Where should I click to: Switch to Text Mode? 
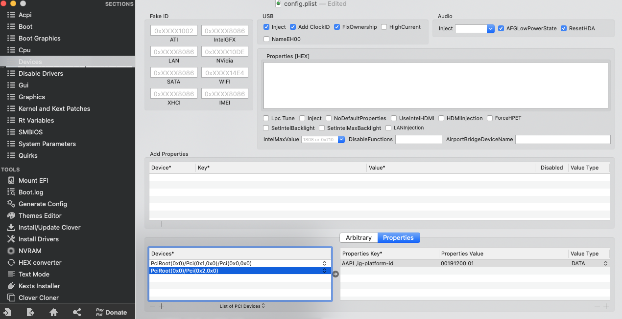[33, 274]
